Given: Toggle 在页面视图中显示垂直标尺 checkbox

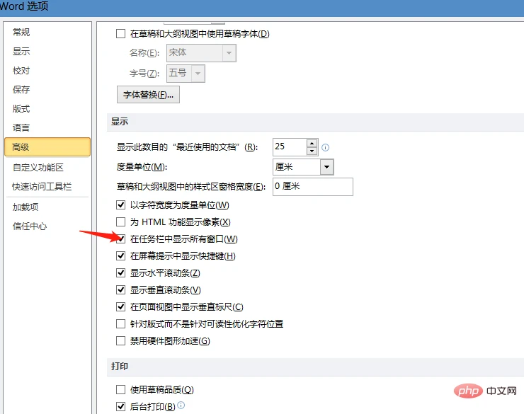Looking at the screenshot, I should pyautogui.click(x=120, y=307).
